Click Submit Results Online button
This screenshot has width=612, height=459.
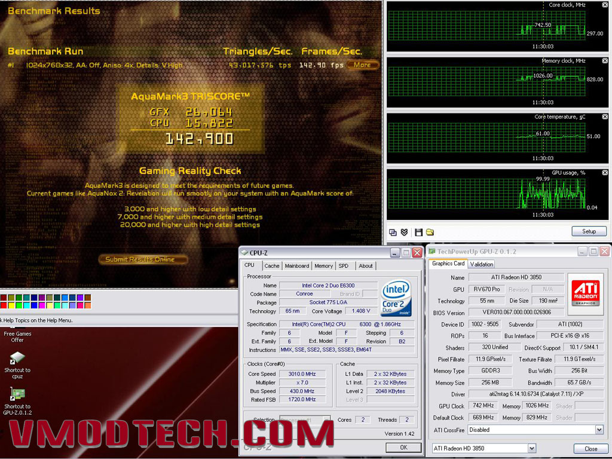click(143, 259)
